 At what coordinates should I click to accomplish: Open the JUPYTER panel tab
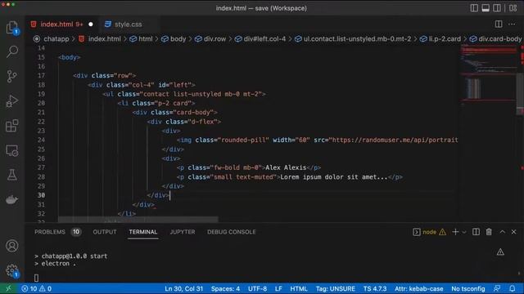coord(183,232)
